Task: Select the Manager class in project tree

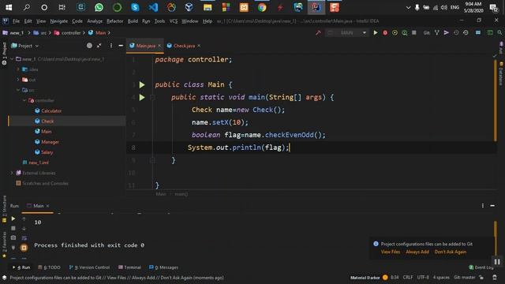Action: (x=50, y=142)
